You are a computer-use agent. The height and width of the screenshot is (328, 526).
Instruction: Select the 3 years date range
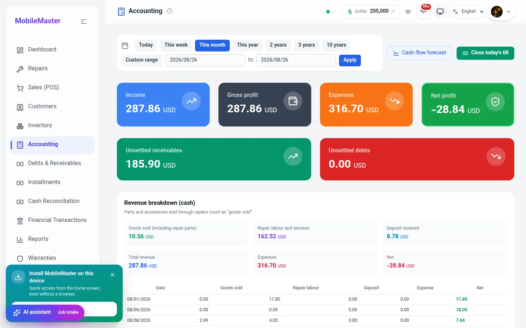(306, 45)
